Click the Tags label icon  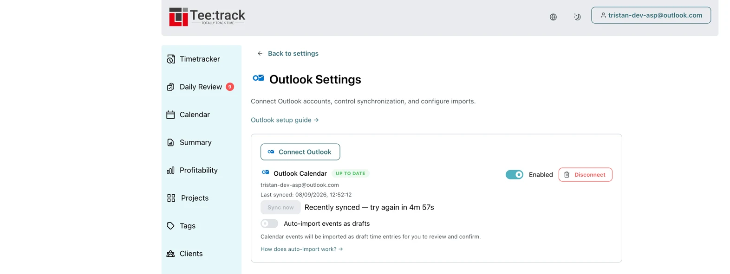tap(170, 226)
